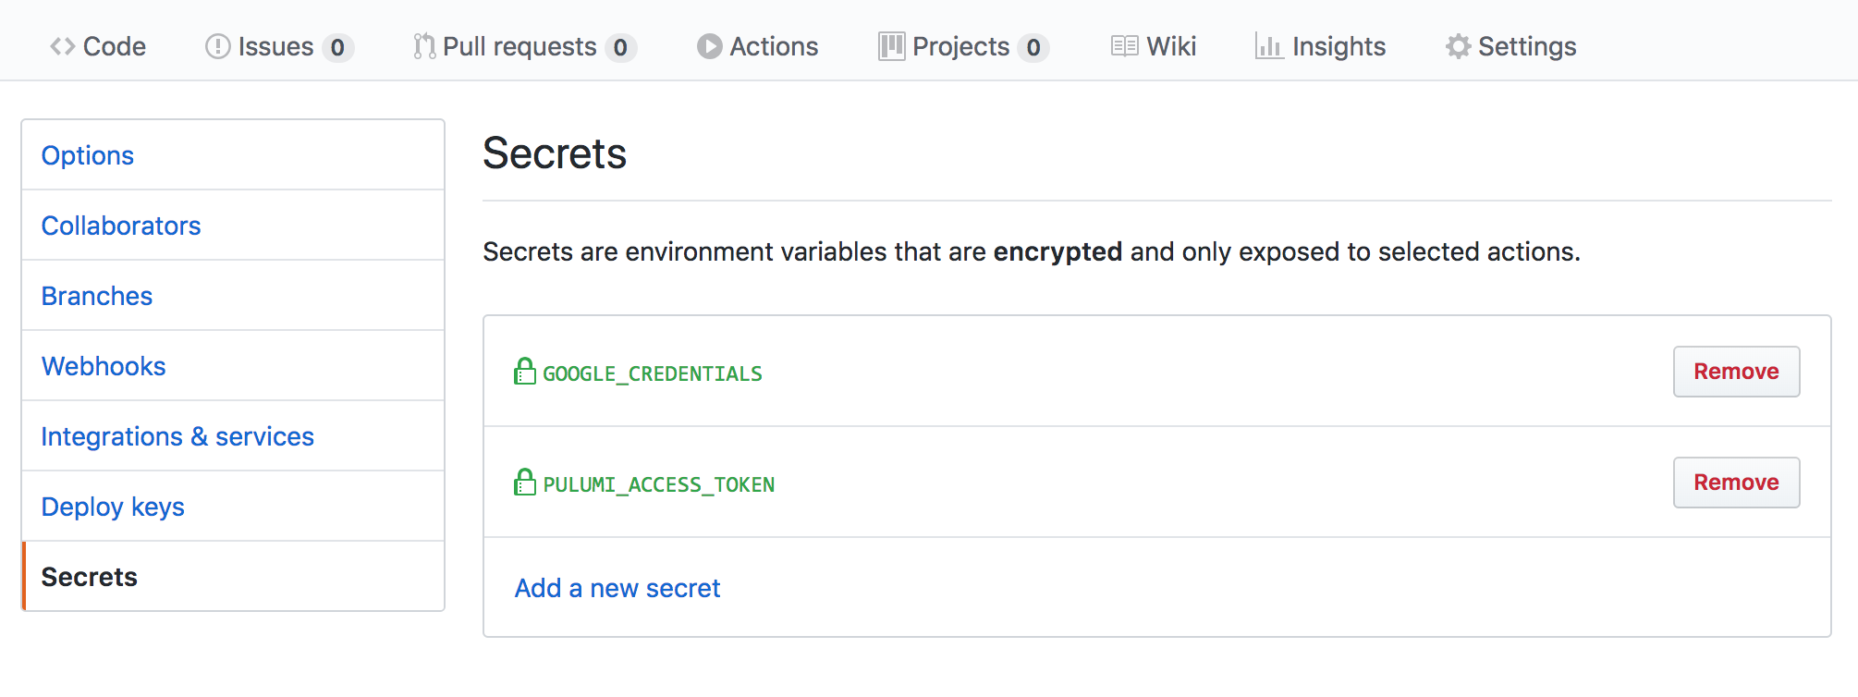
Task: Click the Issues count badge
Action: (337, 47)
